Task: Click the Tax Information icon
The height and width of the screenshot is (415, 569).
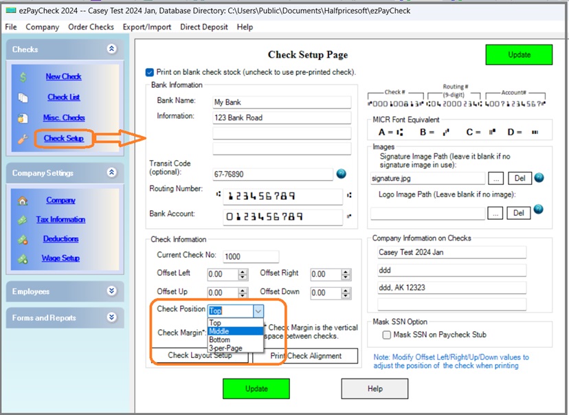Action: point(22,219)
